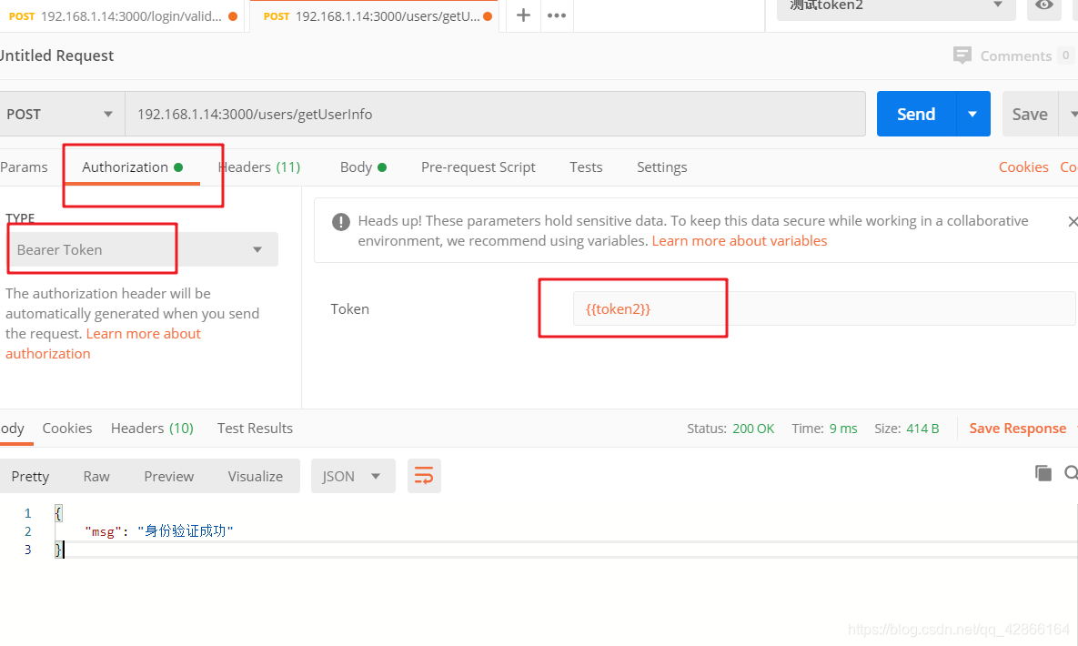Screen dimensions: 1078x646
Task: Click the Untitled Request title
Action: point(57,56)
